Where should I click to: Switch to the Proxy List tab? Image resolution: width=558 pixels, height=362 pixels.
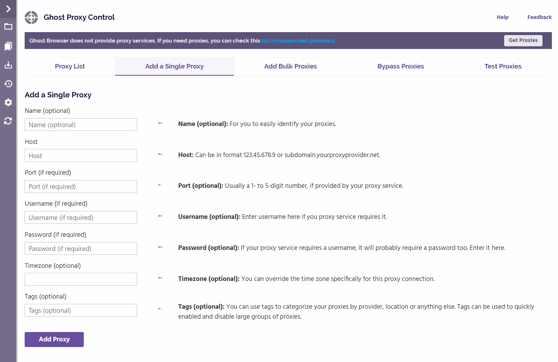point(70,66)
